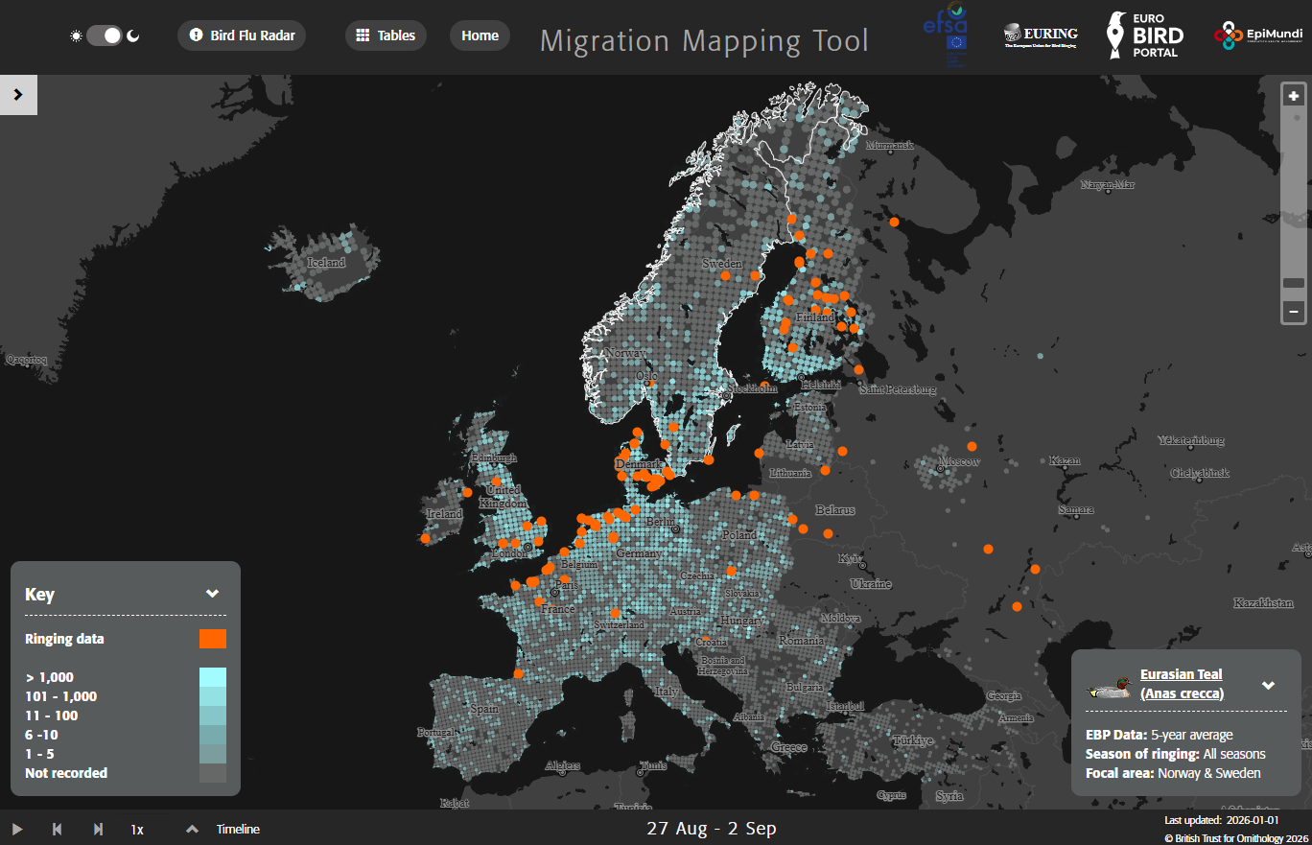The height and width of the screenshot is (845, 1312).
Task: Zoom out with the minus button
Action: [1294, 312]
